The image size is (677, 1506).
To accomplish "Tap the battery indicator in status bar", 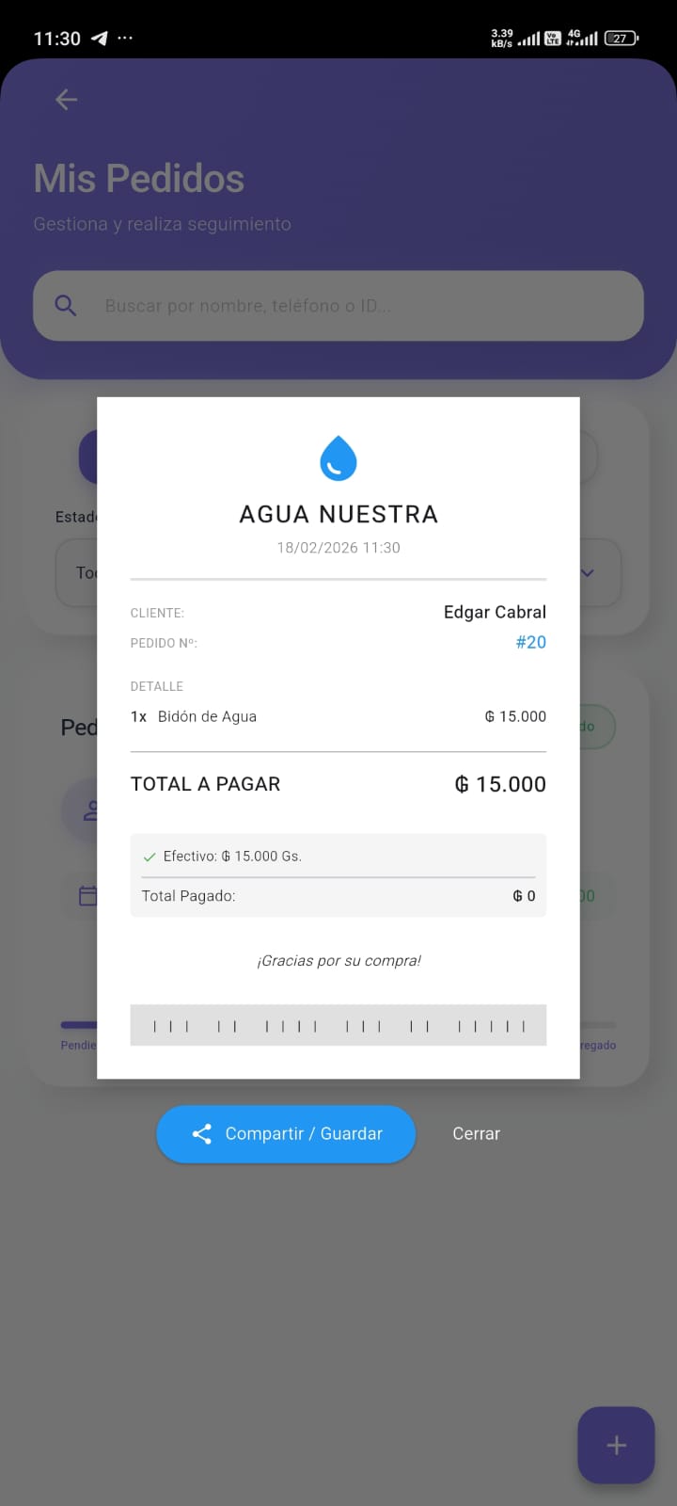I will coord(622,39).
